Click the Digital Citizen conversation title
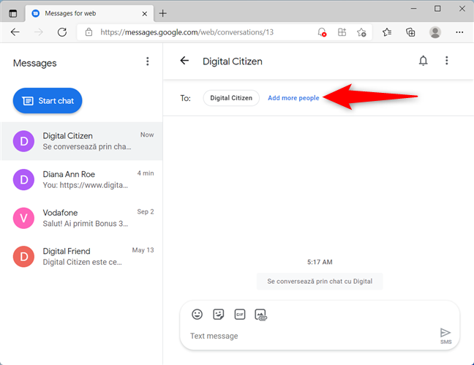Image resolution: width=474 pixels, height=365 pixels. tap(232, 61)
